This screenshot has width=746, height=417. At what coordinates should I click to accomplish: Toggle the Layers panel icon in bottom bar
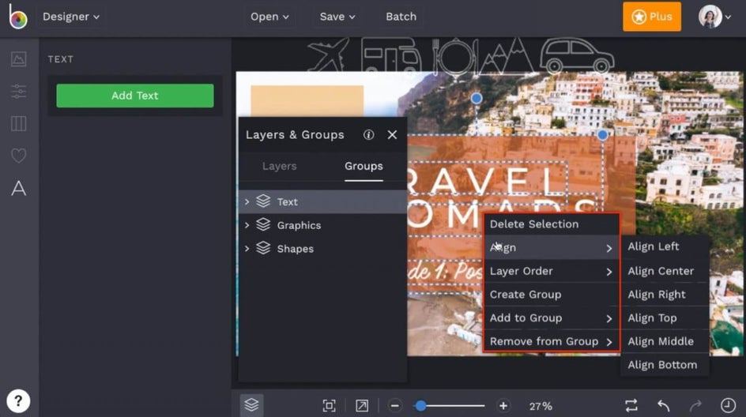(x=251, y=405)
